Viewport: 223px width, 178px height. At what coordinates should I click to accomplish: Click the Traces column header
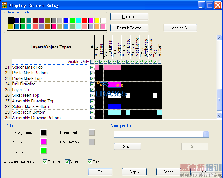click(x=101, y=47)
